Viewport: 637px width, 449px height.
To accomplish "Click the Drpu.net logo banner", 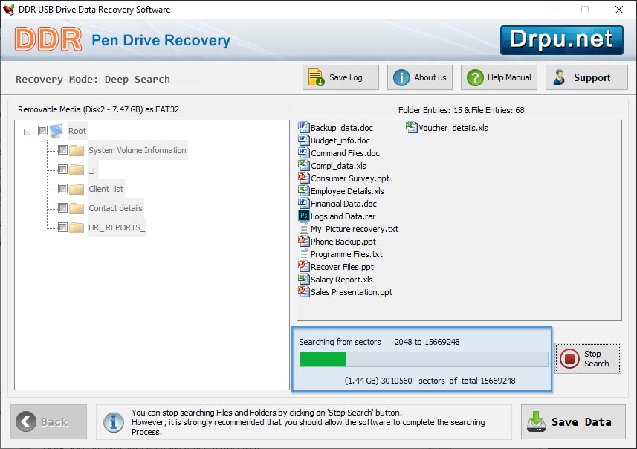I will click(x=561, y=40).
